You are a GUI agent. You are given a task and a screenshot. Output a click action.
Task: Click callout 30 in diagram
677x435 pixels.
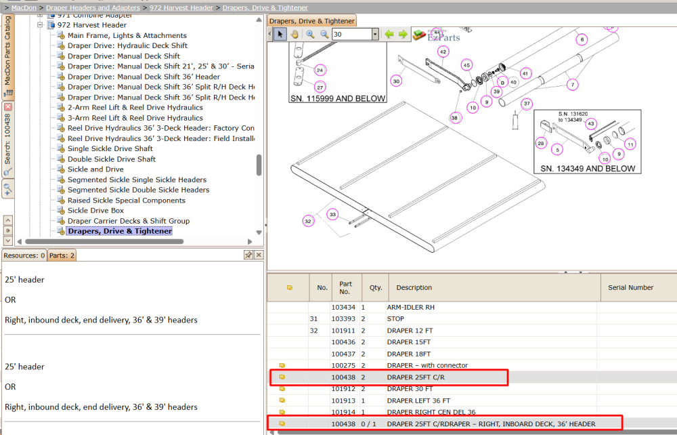396,81
